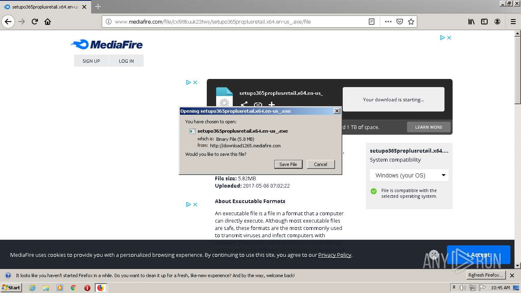Click the SIGN UP button
This screenshot has width=521, height=293.
91,61
